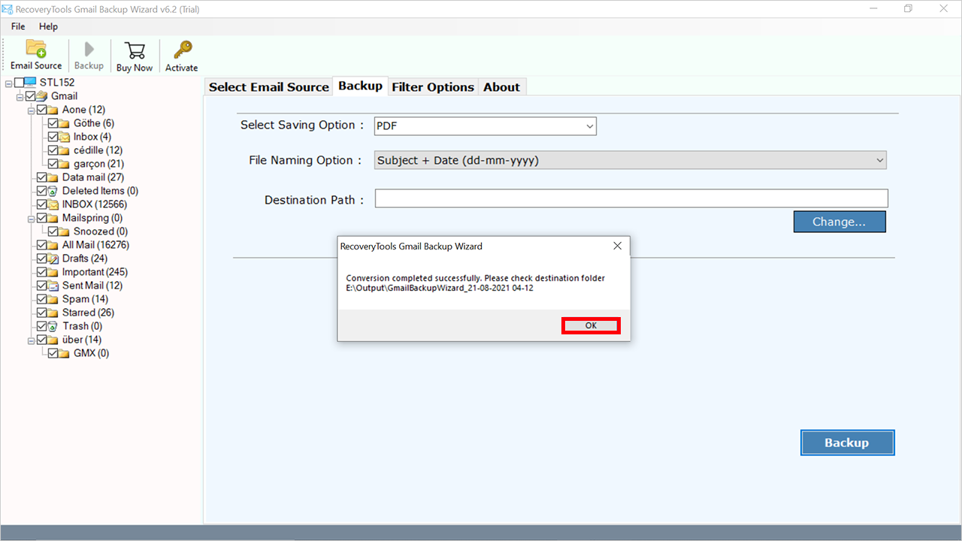This screenshot has width=962, height=541.
Task: Open the Buy Now cart icon
Action: coord(135,50)
